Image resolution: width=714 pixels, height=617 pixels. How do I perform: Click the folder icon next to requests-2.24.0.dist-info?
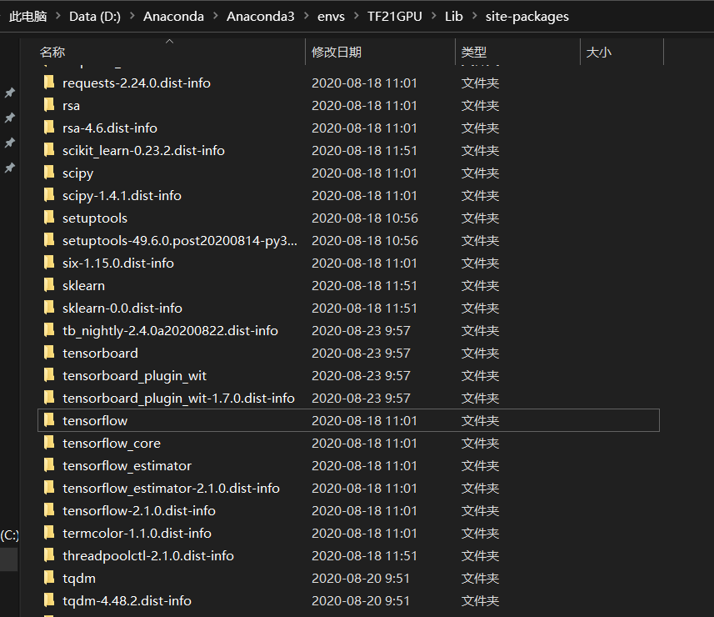tap(49, 83)
